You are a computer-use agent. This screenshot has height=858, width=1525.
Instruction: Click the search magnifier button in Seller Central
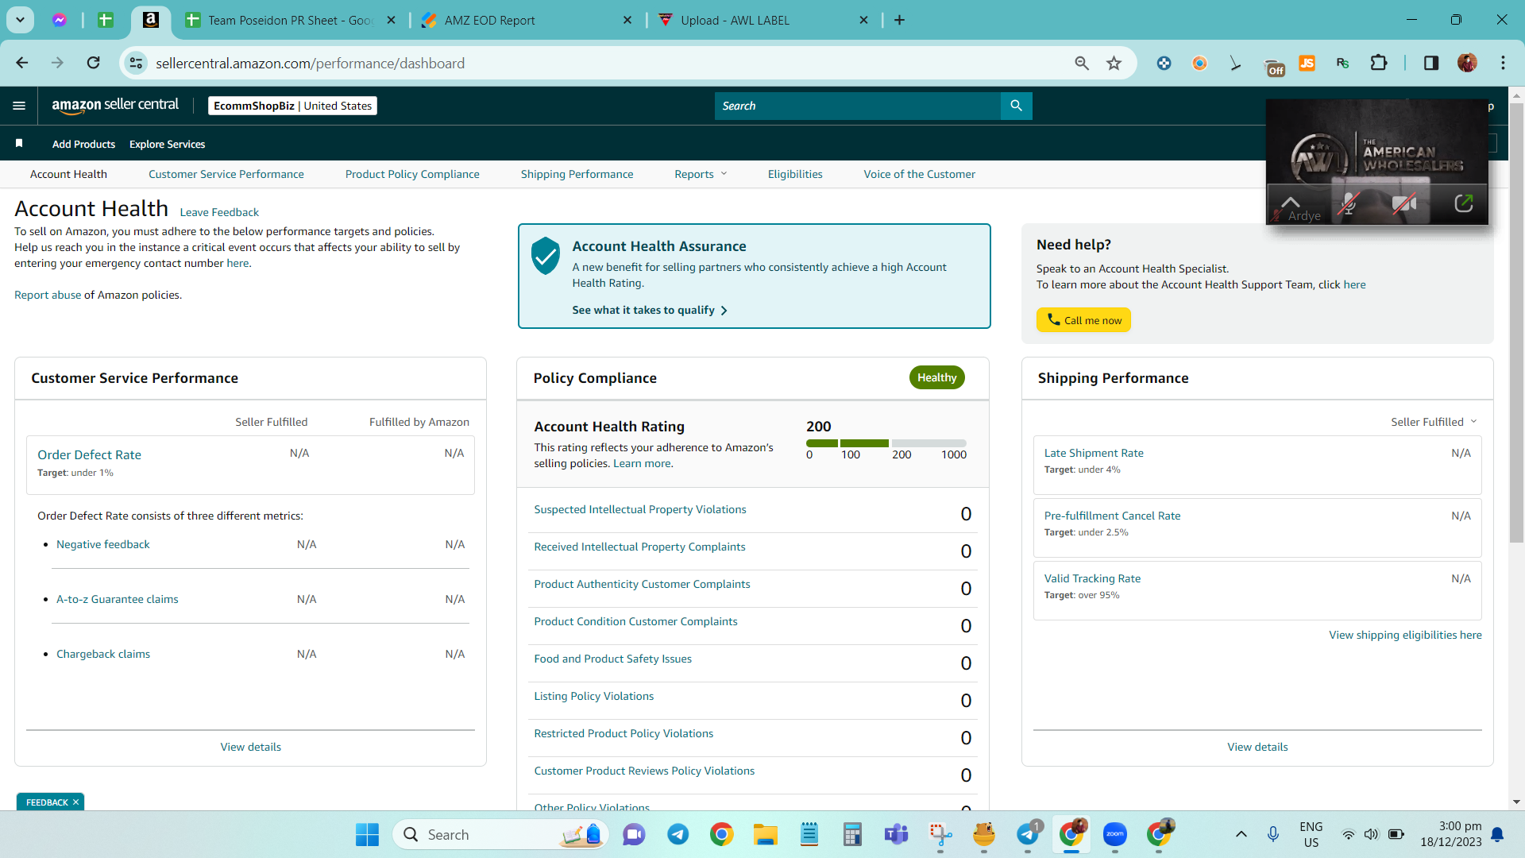[1016, 106]
